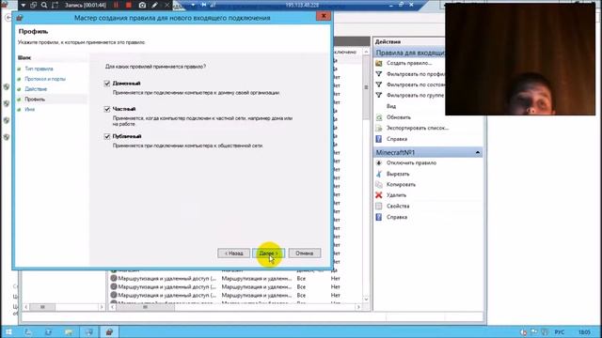
Task: Click the rules list vertical scrollbar down arrow
Action: (366, 300)
